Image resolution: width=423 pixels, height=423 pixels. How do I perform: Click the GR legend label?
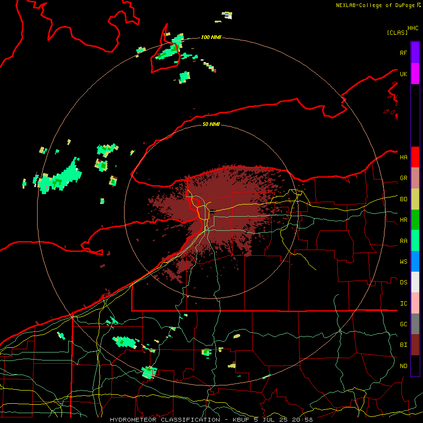click(403, 178)
